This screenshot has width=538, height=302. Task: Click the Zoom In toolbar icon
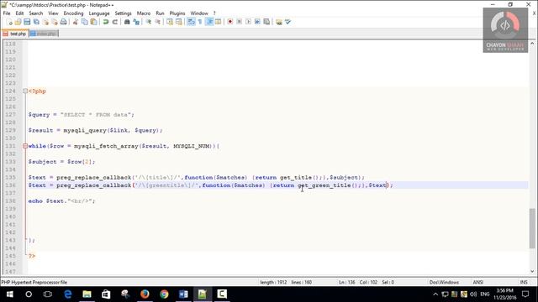coord(148,22)
